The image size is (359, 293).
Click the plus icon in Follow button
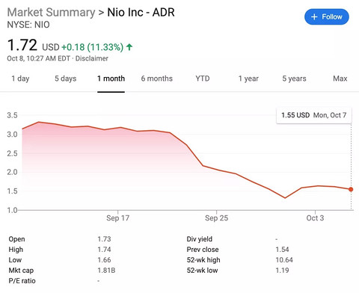314,17
